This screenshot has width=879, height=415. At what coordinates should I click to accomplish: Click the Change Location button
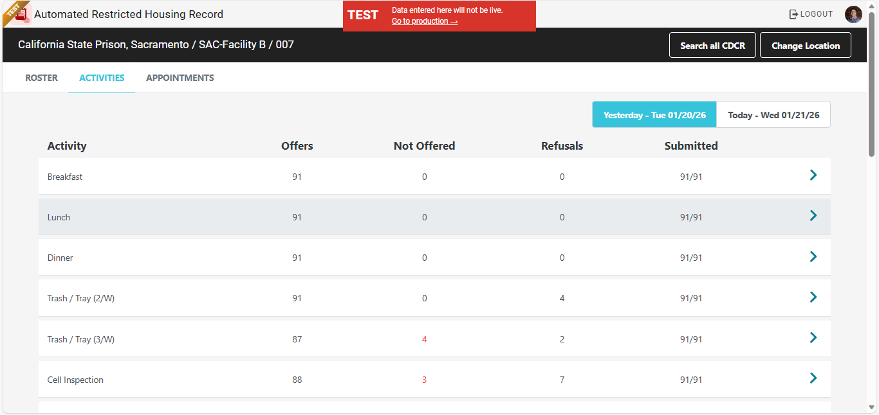[x=806, y=46]
